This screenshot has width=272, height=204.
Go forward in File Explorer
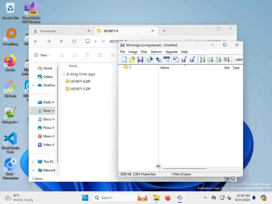49,41
